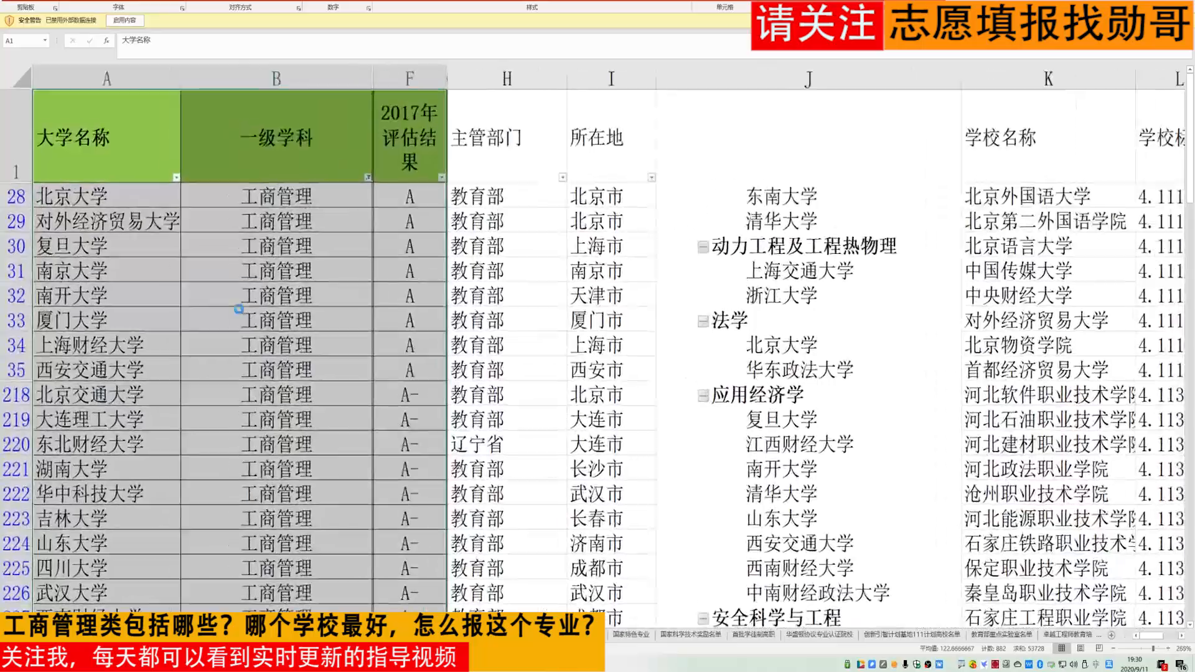This screenshot has height=672, width=1195.
Task: Click the Insert Function (fx) icon
Action: 106,40
